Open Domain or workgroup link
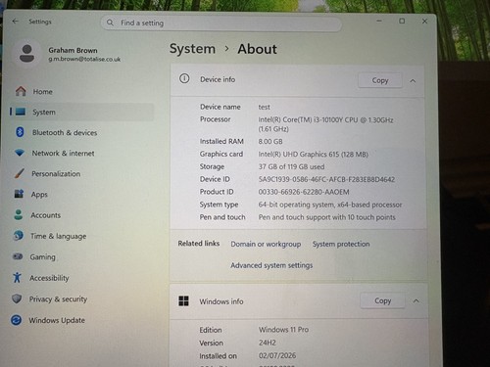Screen dimensions: 490x367 (x=266, y=244)
